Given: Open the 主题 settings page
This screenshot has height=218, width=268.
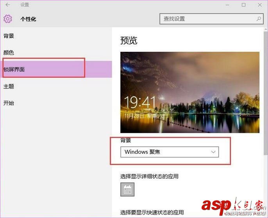Looking at the screenshot, I should [9, 86].
